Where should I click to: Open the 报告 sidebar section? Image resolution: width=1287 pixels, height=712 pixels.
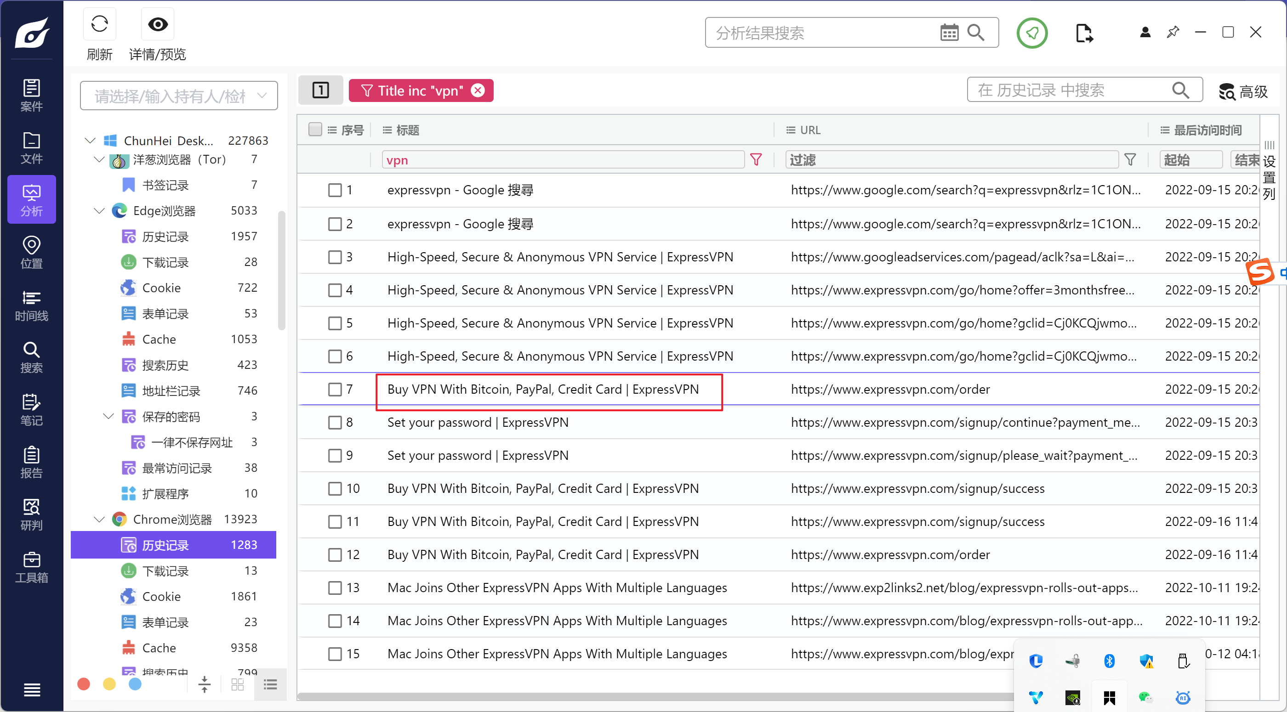[x=31, y=462]
